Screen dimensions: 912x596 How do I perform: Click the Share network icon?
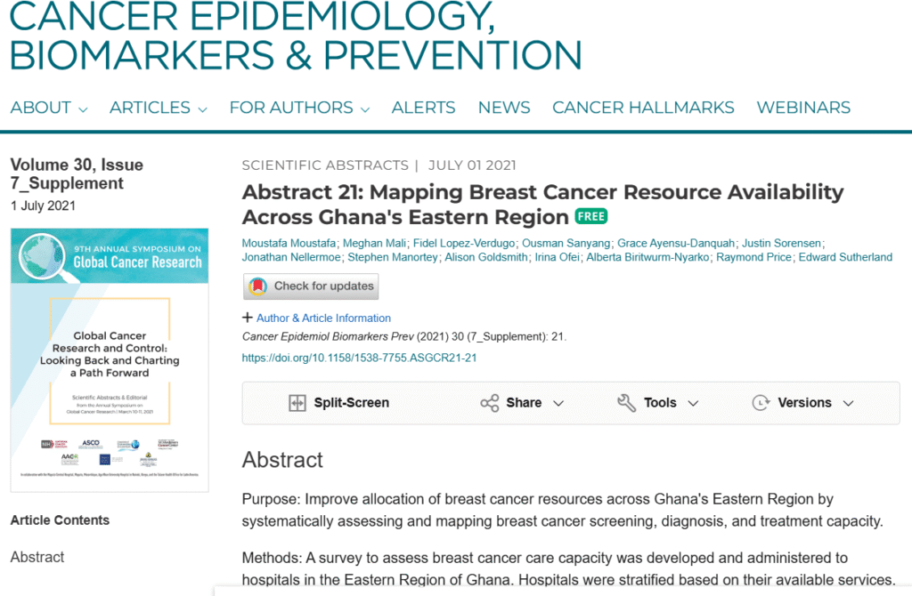pos(490,403)
